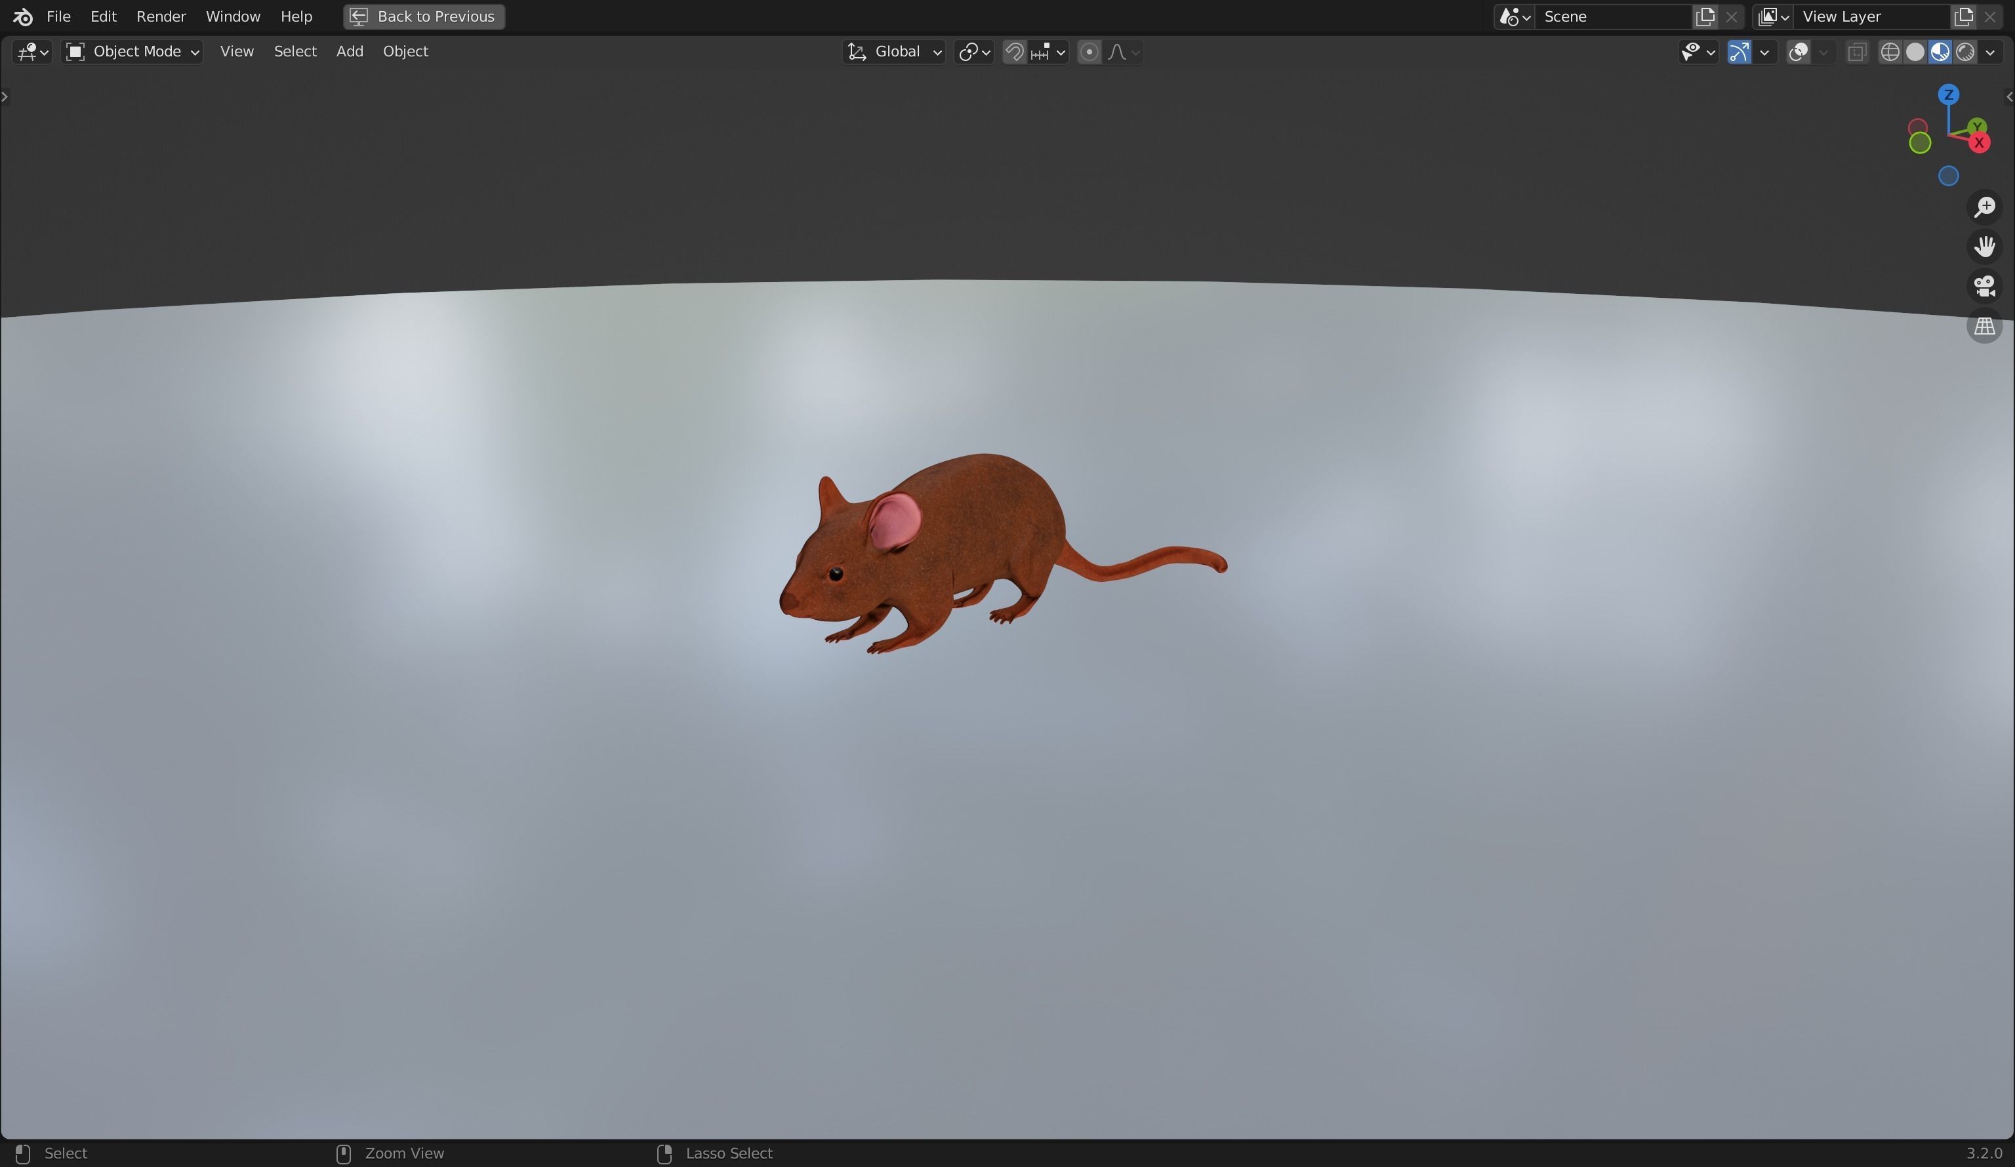Open the snapping increment options dropdown

pos(1048,52)
